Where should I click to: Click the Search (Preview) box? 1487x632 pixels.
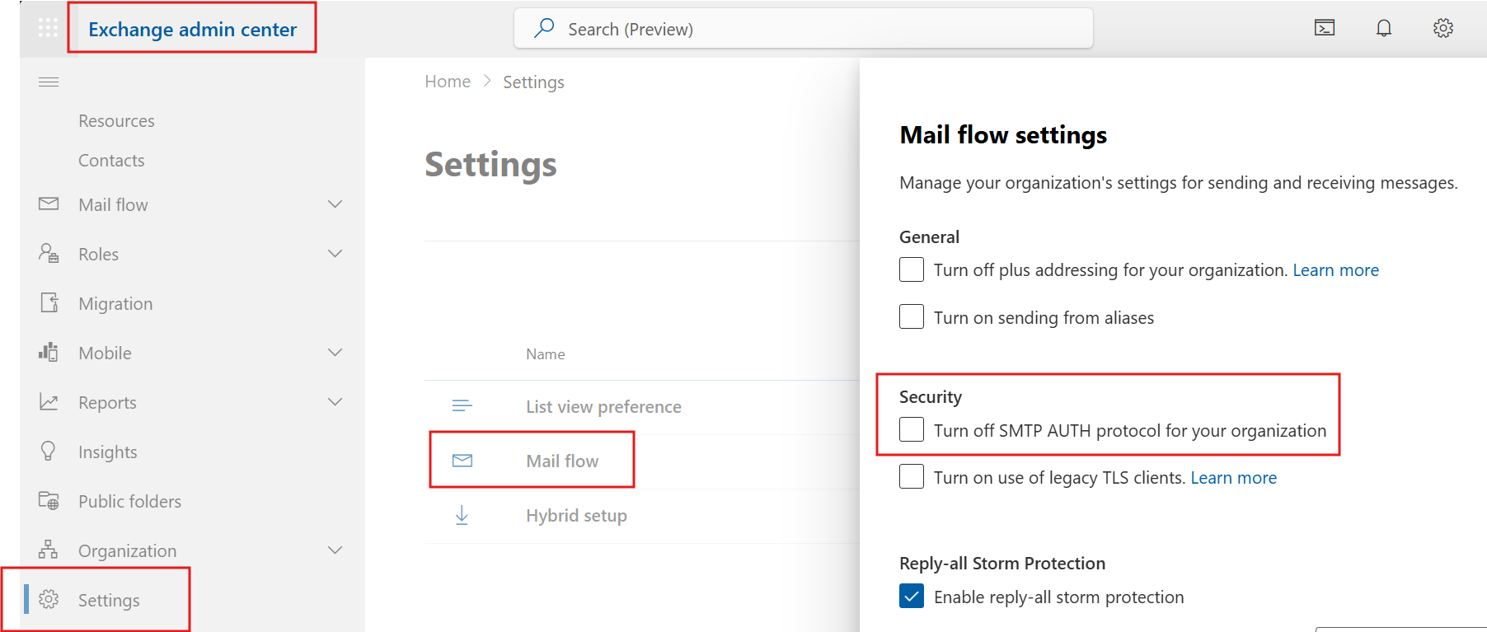[804, 29]
